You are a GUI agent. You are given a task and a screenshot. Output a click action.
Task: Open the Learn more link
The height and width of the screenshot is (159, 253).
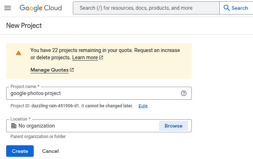[x=85, y=57]
